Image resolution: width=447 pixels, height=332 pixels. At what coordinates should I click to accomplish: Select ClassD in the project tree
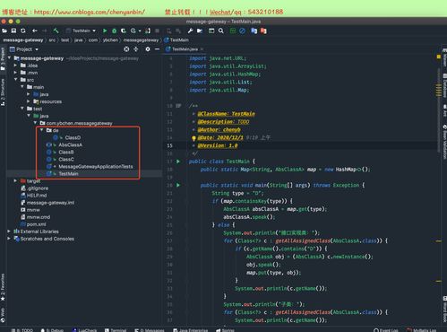[73, 137]
